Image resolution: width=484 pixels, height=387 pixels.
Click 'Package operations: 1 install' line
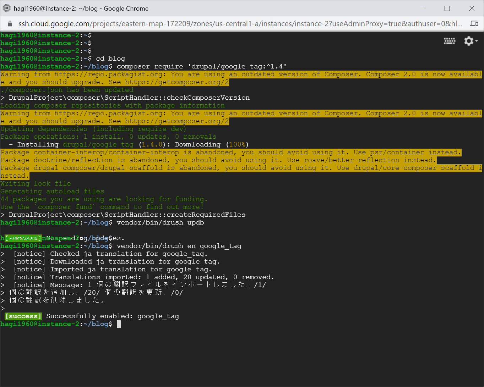[x=108, y=137]
